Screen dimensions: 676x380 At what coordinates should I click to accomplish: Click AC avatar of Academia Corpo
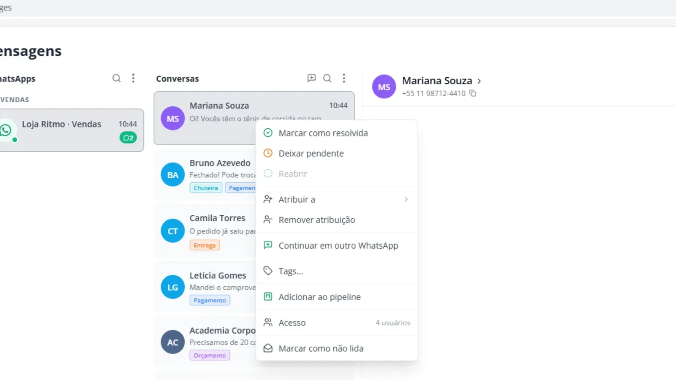[173, 342]
